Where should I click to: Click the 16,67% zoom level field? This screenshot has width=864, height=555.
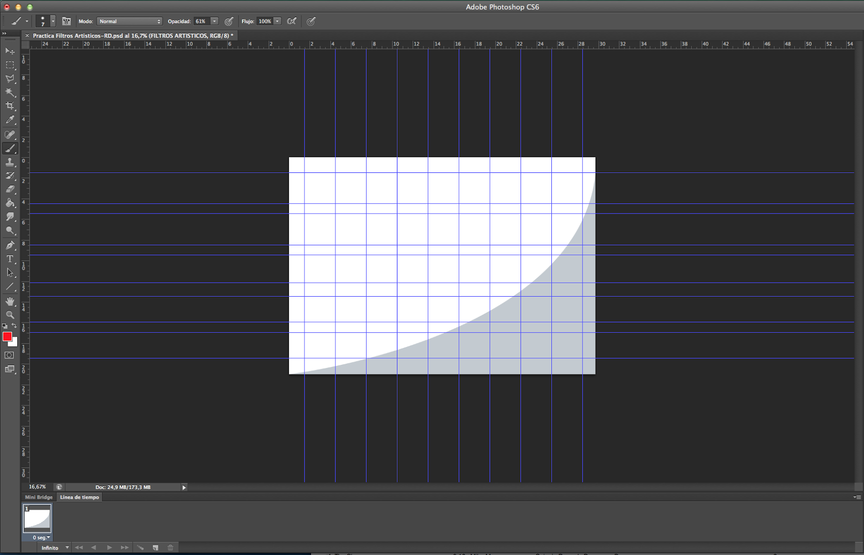[38, 487]
